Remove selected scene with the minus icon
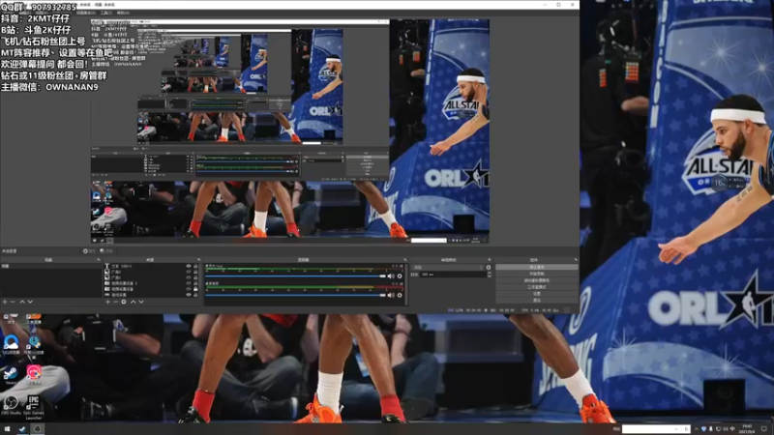This screenshot has width=774, height=435. click(13, 302)
